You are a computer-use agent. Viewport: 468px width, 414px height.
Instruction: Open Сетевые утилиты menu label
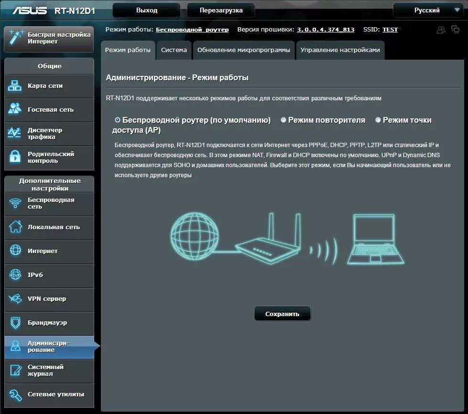point(56,394)
